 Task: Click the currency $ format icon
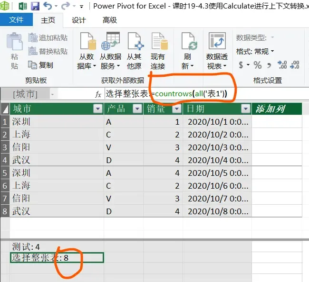click(241, 65)
